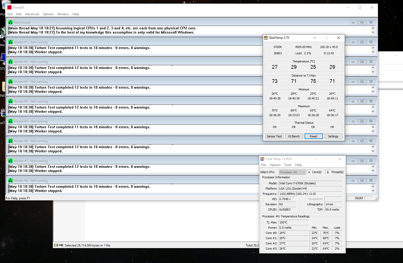Open Core Temp Tools menu
403x263 pixels.
pyautogui.click(x=288, y=165)
